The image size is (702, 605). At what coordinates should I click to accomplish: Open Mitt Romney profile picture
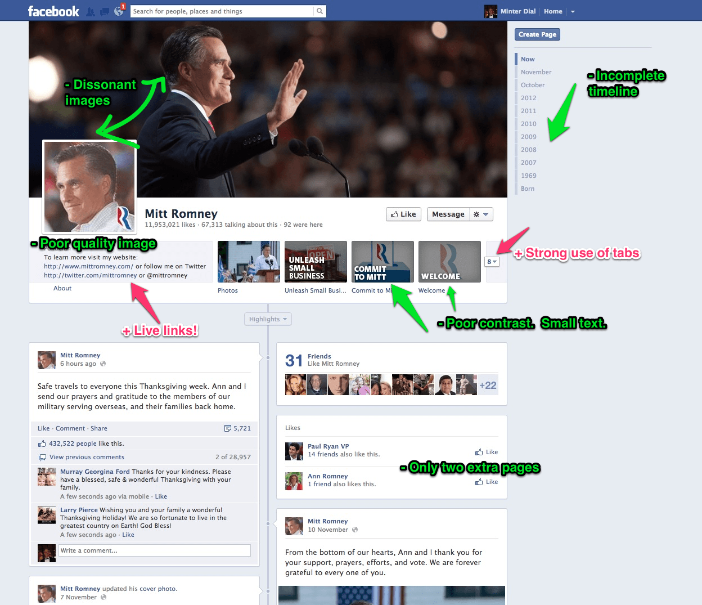click(89, 186)
